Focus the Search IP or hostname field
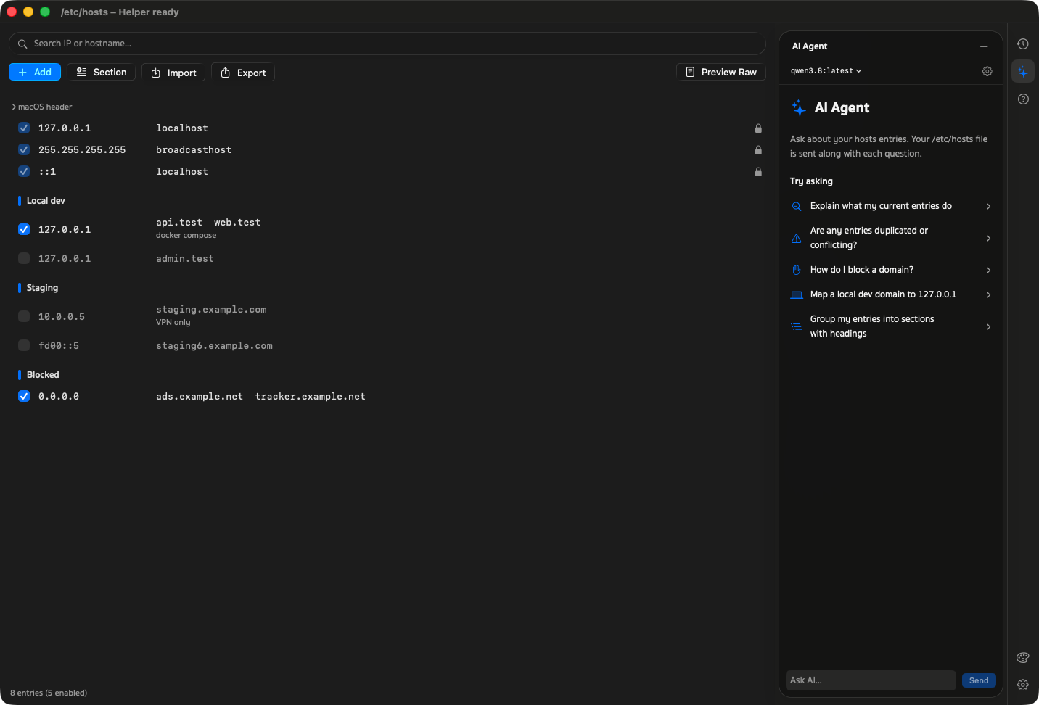This screenshot has height=705, width=1039. pos(387,44)
